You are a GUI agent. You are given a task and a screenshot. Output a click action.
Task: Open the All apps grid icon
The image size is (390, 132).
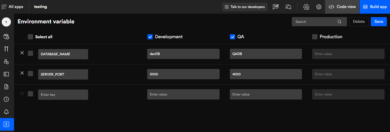4,7
